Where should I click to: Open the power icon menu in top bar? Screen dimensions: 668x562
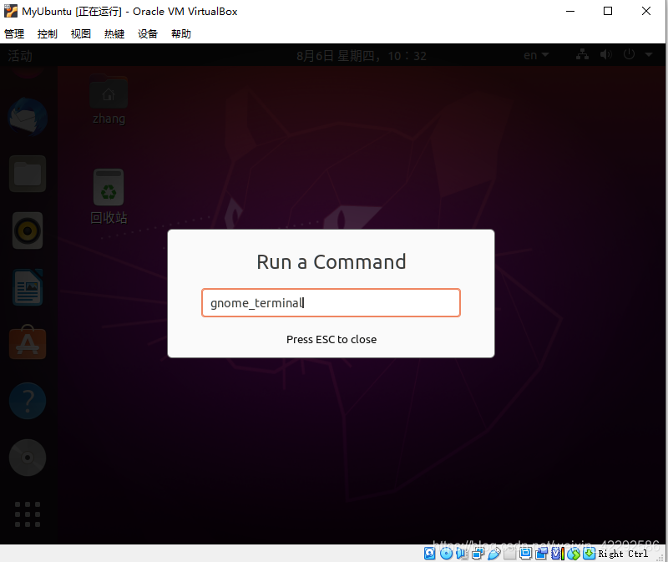(628, 53)
